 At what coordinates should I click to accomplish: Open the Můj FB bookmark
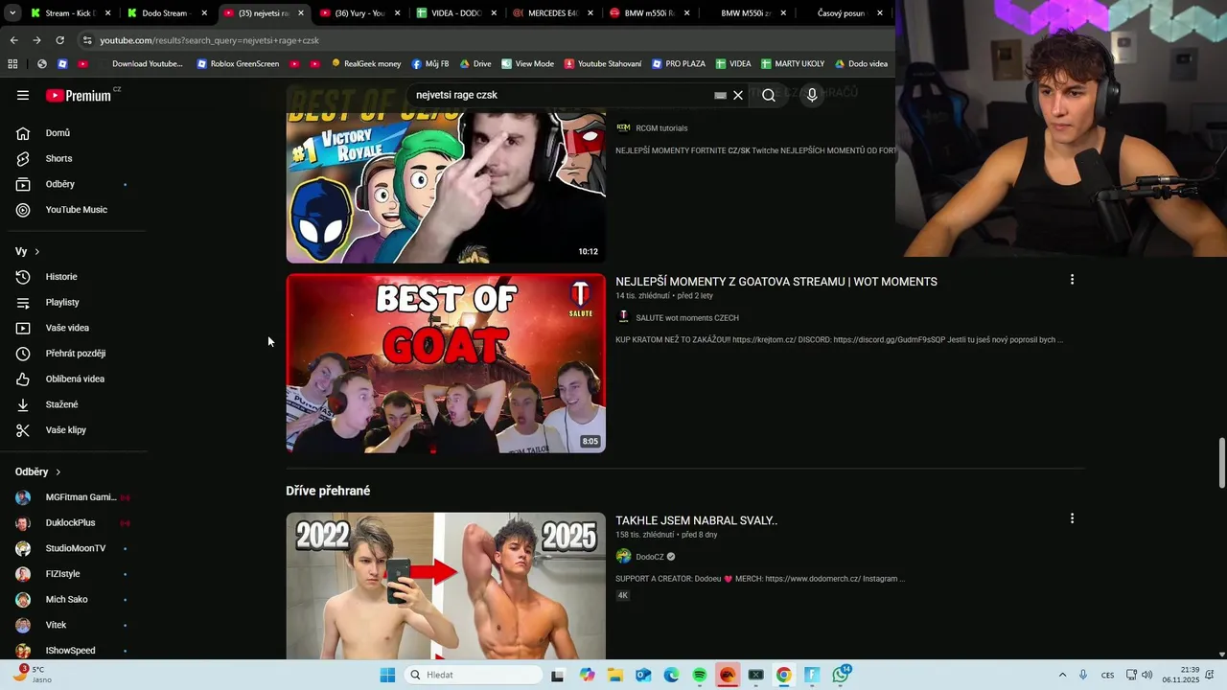point(430,64)
